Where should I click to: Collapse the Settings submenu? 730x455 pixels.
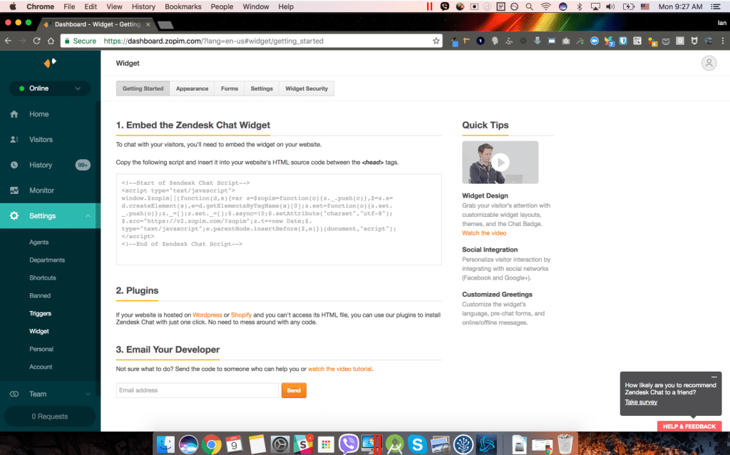88,215
